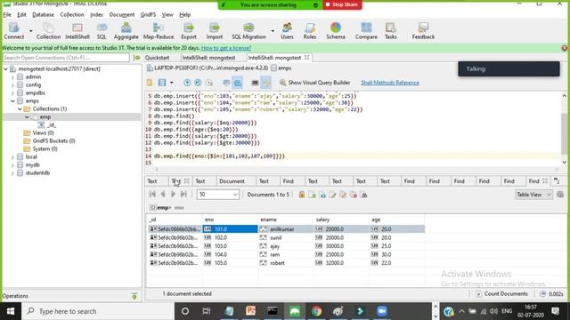Collapse the Collections (1) folder
The width and height of the screenshot is (570, 320).
pyautogui.click(x=20, y=108)
